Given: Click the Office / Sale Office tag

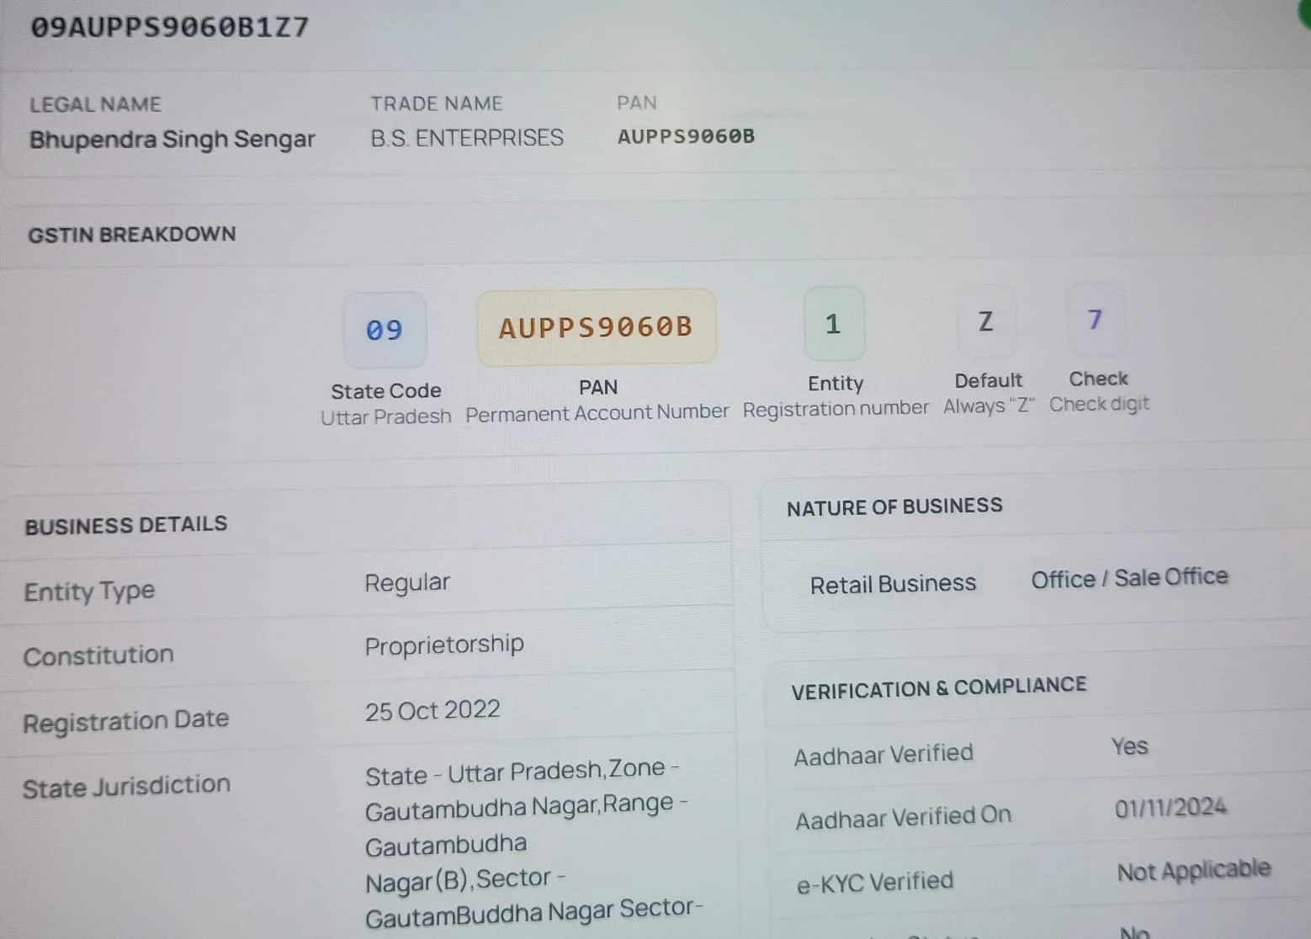Looking at the screenshot, I should (1130, 578).
